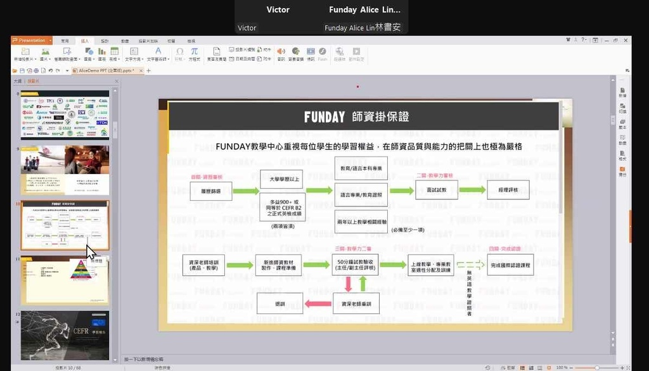Redo the last action
649x371 pixels.
pyautogui.click(x=58, y=71)
